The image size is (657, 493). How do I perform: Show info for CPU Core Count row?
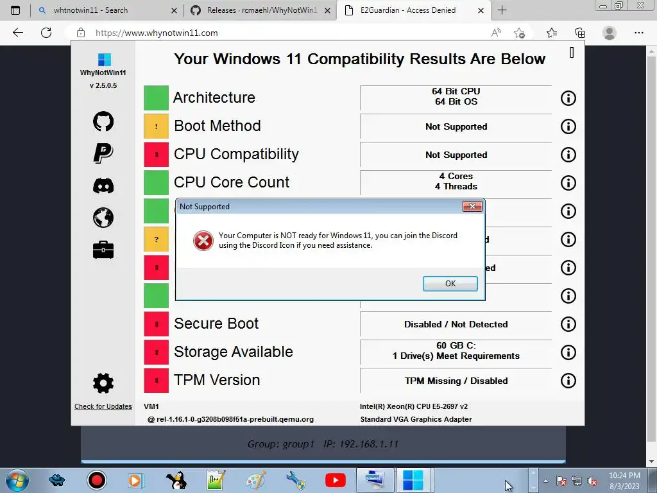(568, 183)
